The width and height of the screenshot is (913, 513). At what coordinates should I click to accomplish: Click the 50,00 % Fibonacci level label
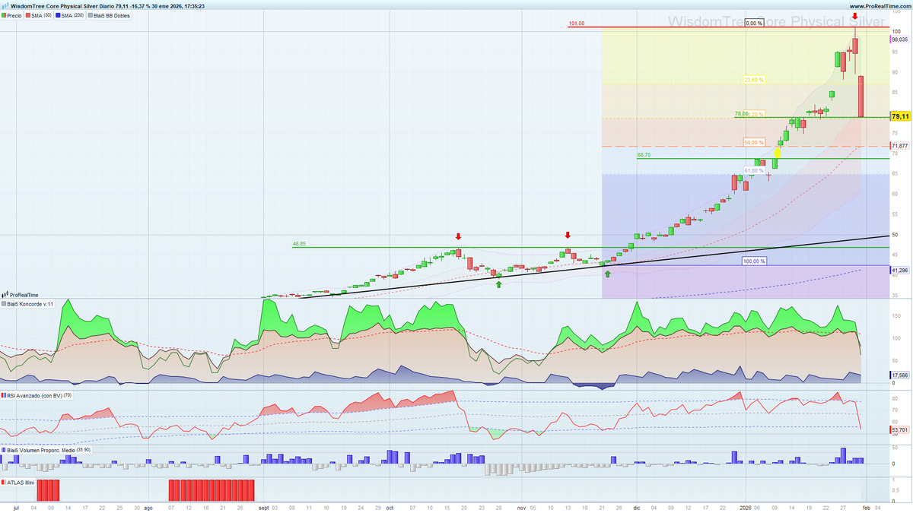point(753,142)
